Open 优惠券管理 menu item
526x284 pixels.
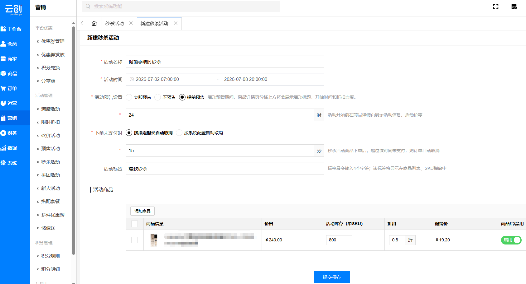(x=53, y=41)
